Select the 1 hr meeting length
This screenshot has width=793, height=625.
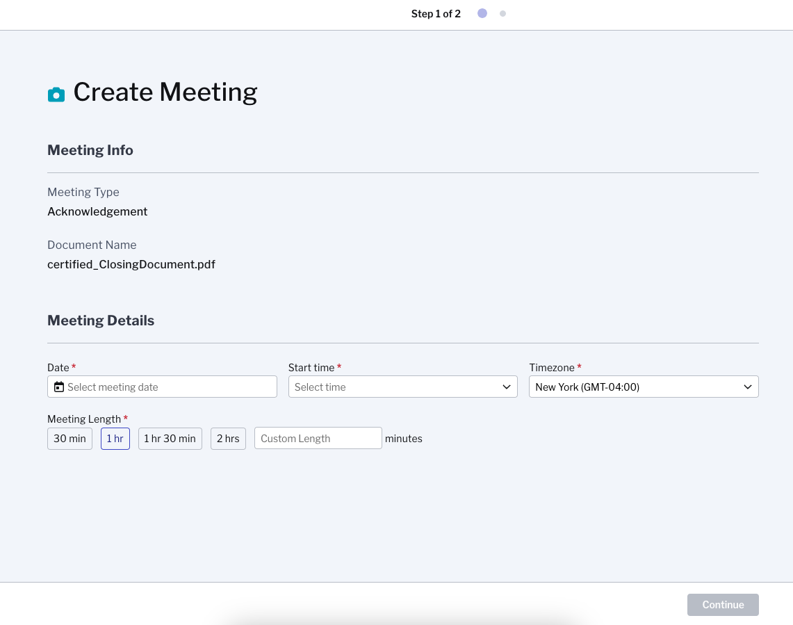tap(115, 438)
